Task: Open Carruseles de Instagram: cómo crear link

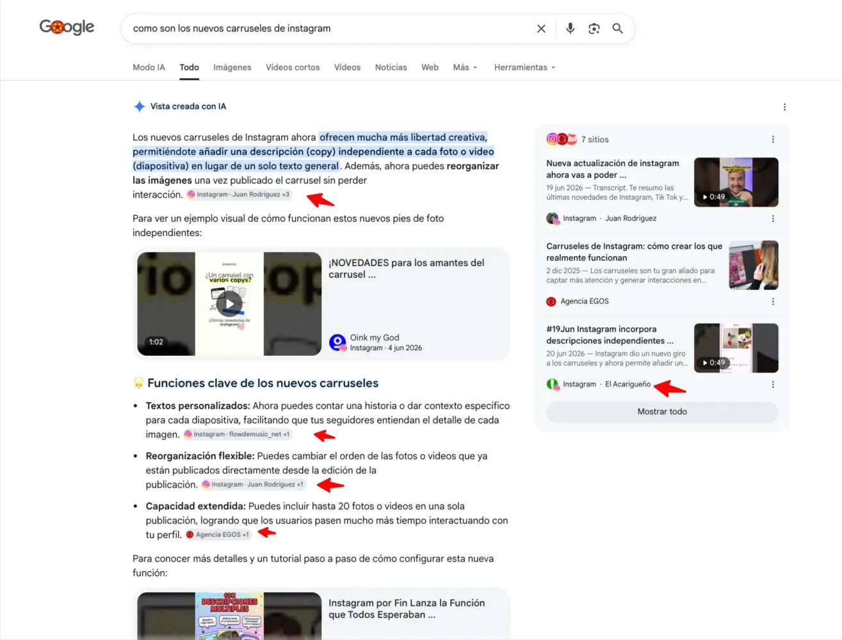Action: click(634, 252)
